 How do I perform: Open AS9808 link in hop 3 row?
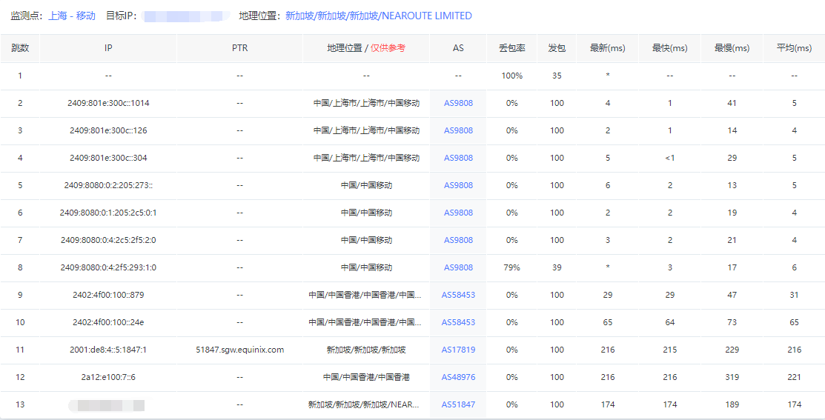458,130
